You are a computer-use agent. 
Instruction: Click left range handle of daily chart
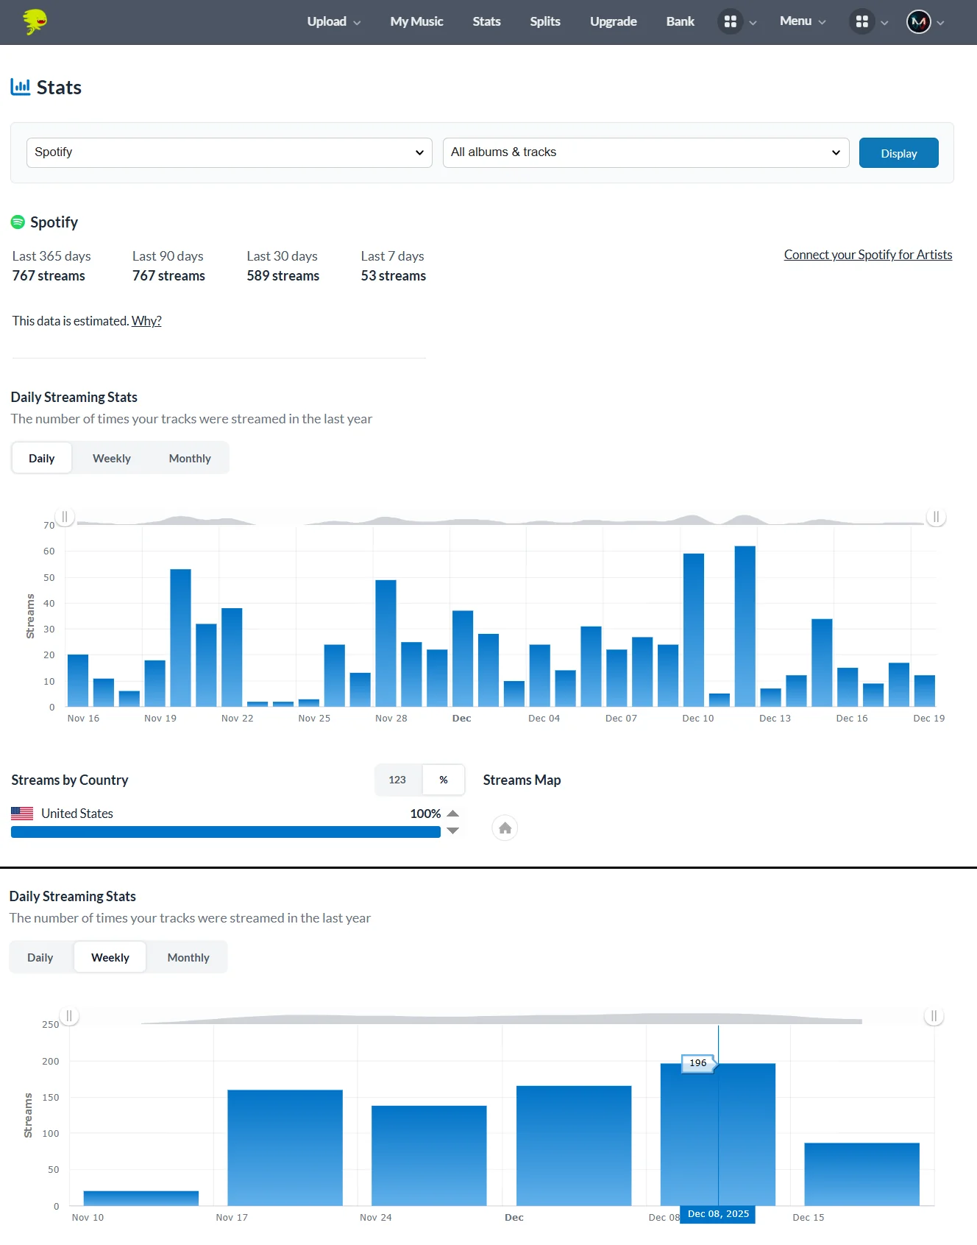pos(65,517)
